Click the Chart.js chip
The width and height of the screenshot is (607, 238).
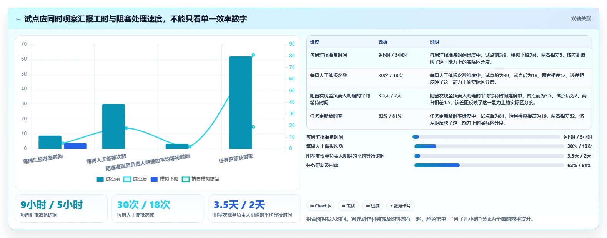[x=321, y=206]
